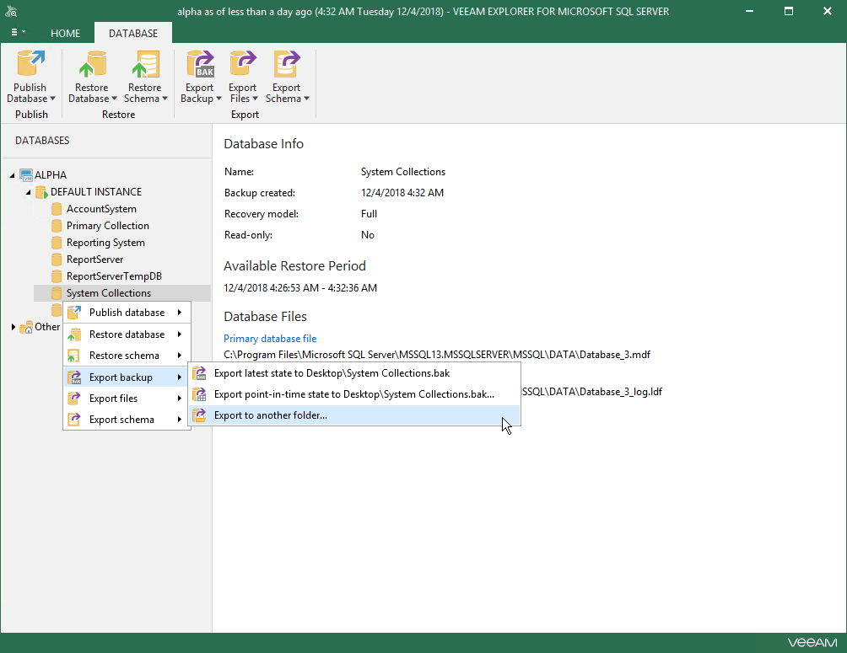
Task: Select the AccountSystem database
Action: click(x=101, y=209)
